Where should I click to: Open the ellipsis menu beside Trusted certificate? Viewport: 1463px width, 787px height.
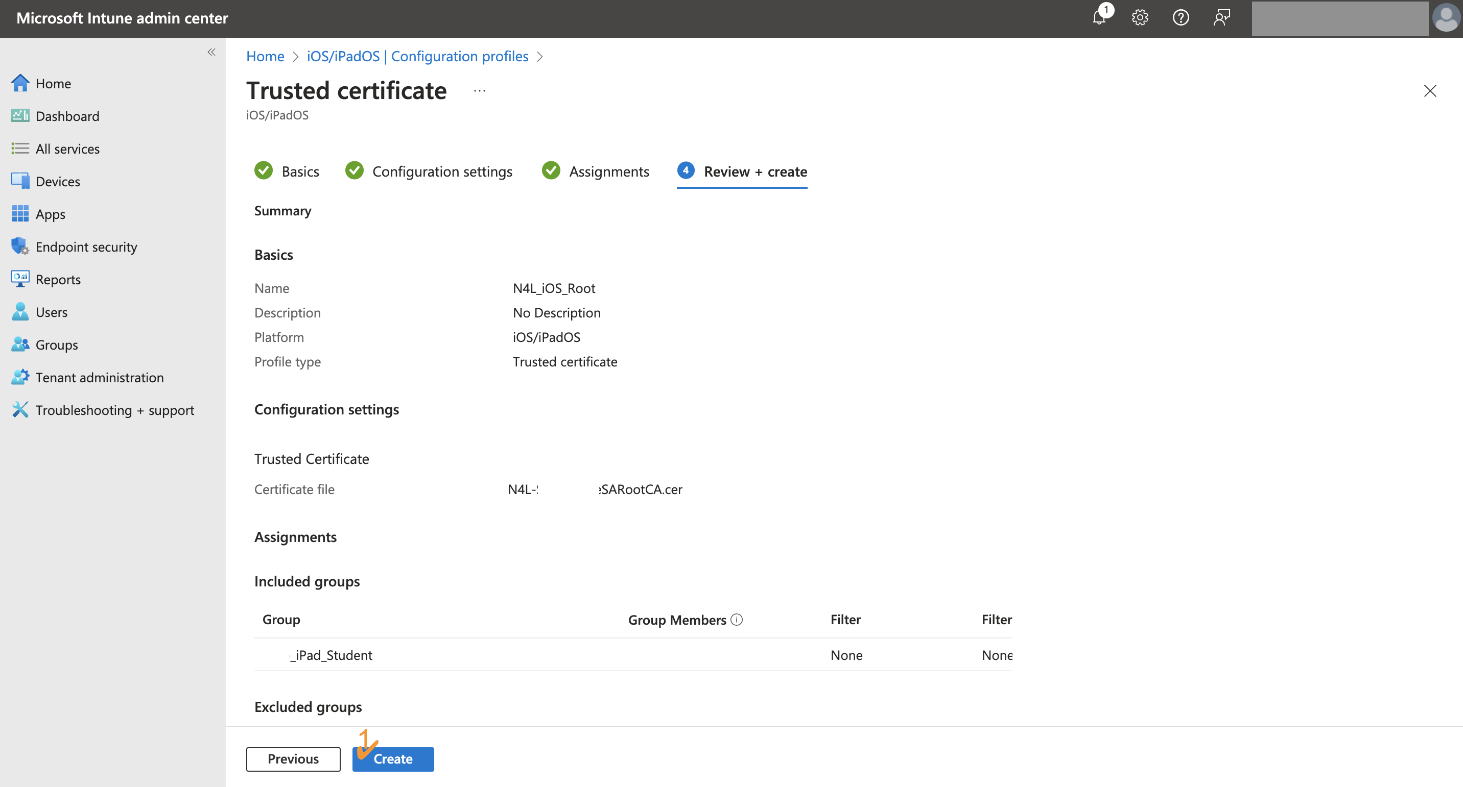click(479, 90)
